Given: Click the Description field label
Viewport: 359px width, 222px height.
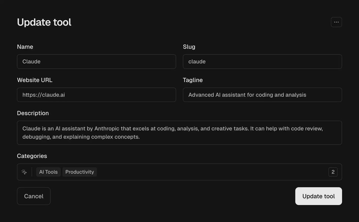Looking at the screenshot, I should 33,113.
